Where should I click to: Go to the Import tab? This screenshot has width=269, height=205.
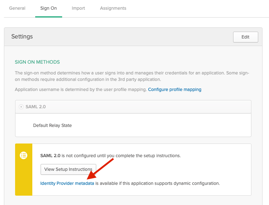coord(78,8)
